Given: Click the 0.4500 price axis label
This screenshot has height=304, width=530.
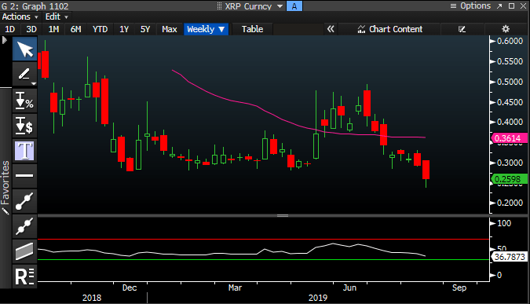Looking at the screenshot, I should coord(510,102).
